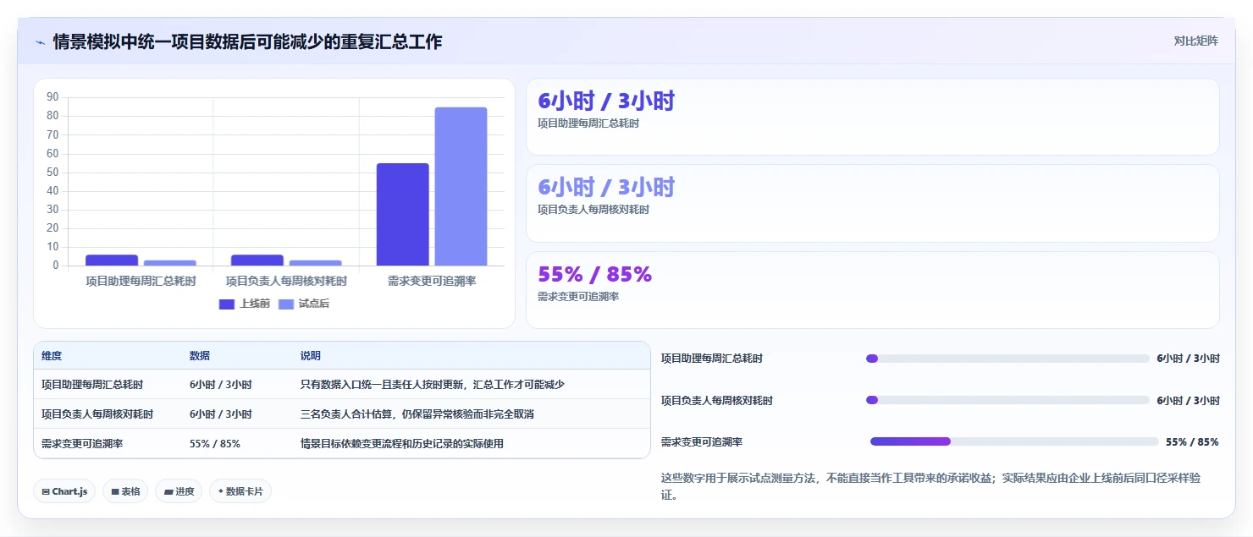Click the 试点后 bar for 项目助理每周汇总耗时
This screenshot has height=537, width=1253.
(170, 263)
